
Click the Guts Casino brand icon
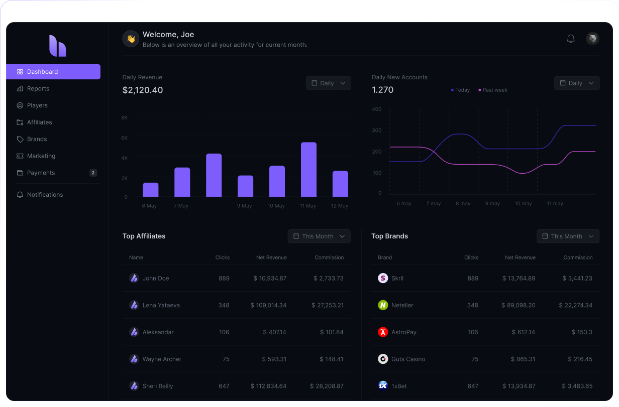[x=383, y=359]
